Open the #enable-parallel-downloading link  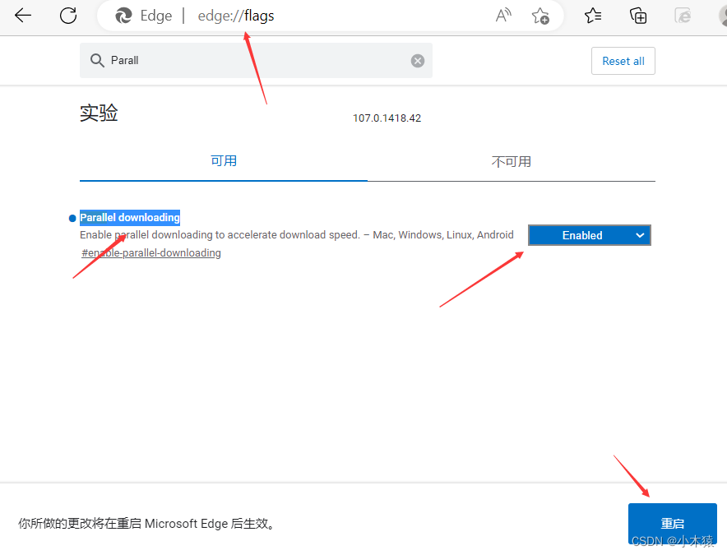tap(150, 252)
